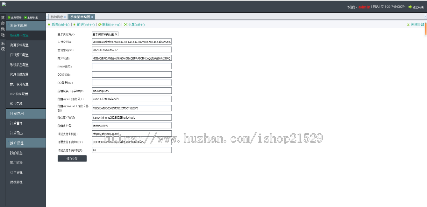Click 全部展开 to expand all menus
This screenshot has width=427, height=207.
point(14,17)
